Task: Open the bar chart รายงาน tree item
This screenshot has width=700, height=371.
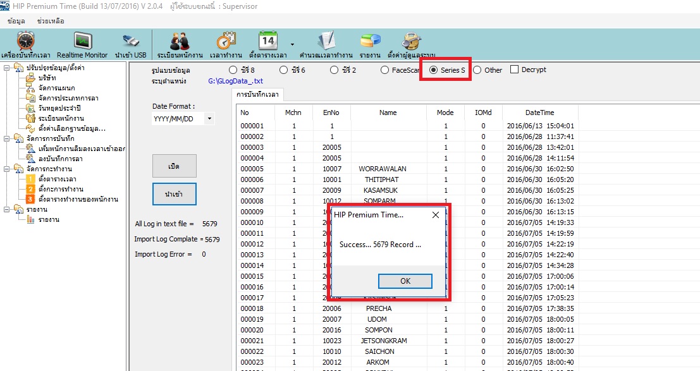Action: click(49, 220)
